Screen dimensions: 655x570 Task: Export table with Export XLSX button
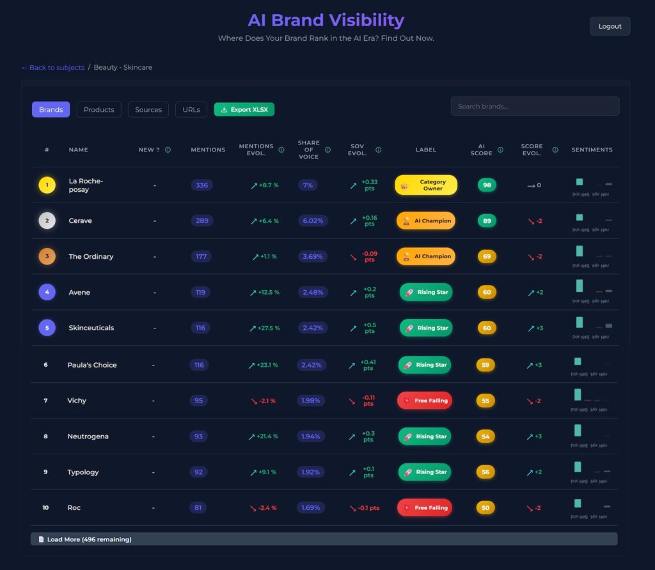pyautogui.click(x=244, y=109)
